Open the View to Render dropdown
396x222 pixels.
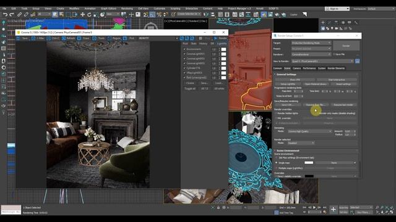[x=322, y=61]
